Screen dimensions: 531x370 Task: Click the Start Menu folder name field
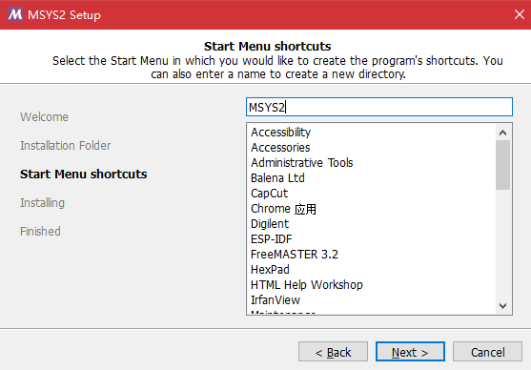pos(379,107)
